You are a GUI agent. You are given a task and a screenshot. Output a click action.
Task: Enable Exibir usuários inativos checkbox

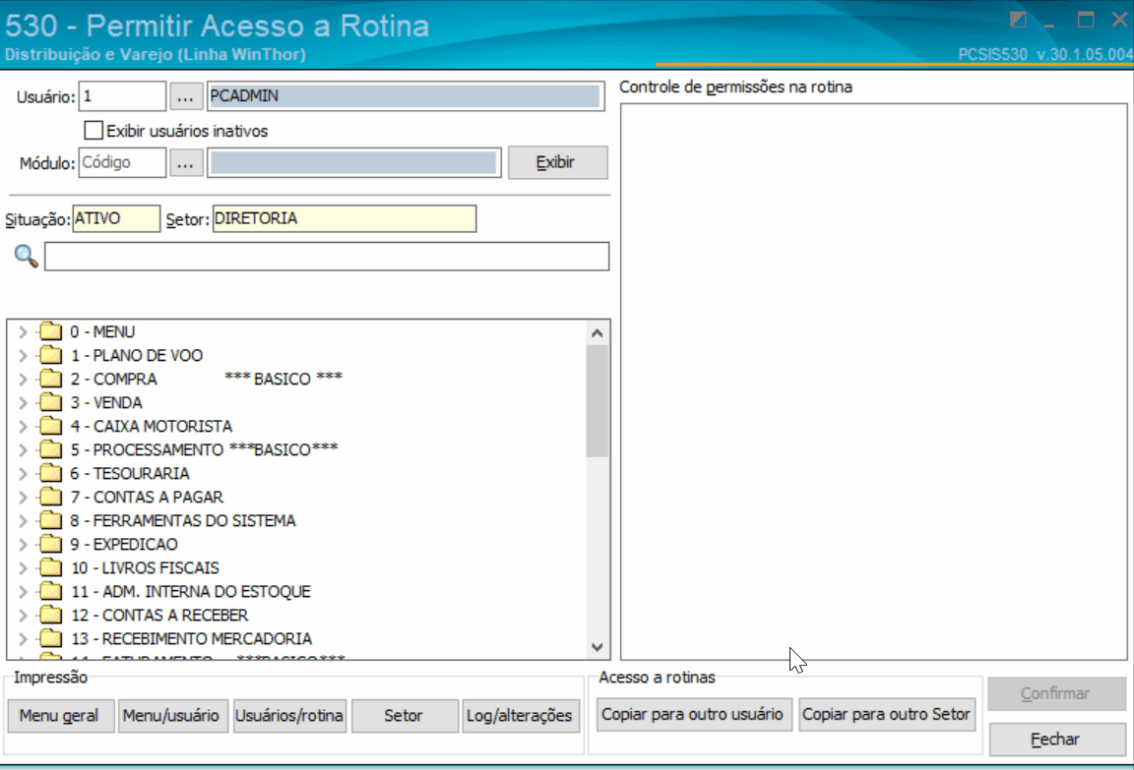94,130
